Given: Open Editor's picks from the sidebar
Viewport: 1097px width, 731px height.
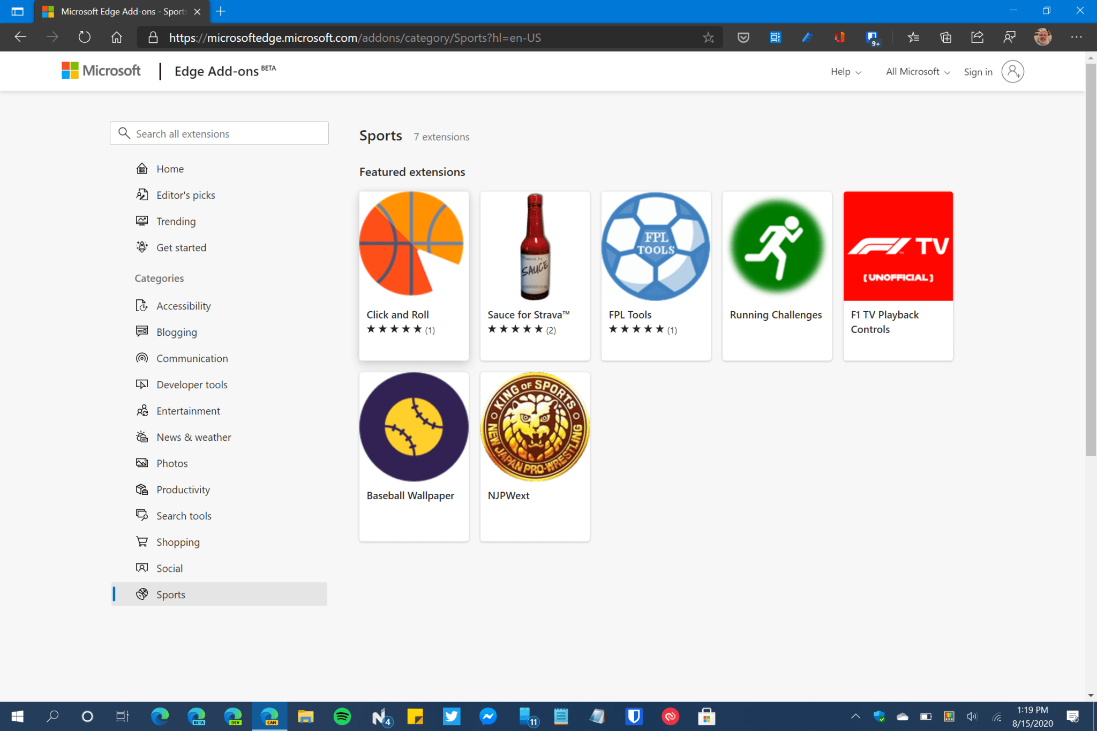Looking at the screenshot, I should click(x=185, y=195).
